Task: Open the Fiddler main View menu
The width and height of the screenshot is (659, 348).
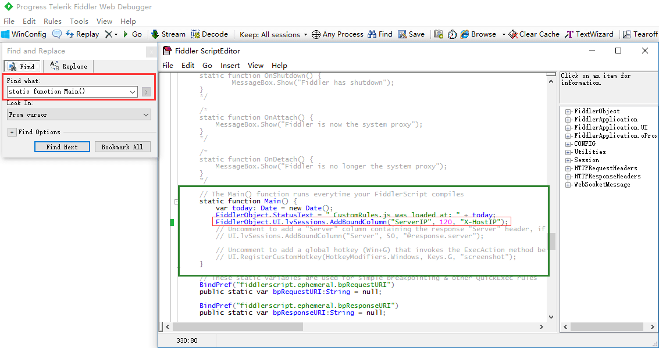Action: [104, 21]
